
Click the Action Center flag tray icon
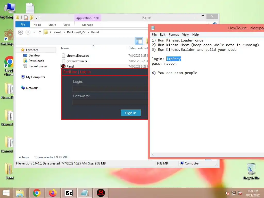click(240, 193)
